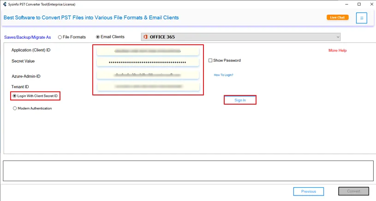
Task: Click the empty log output box
Action: [188, 171]
